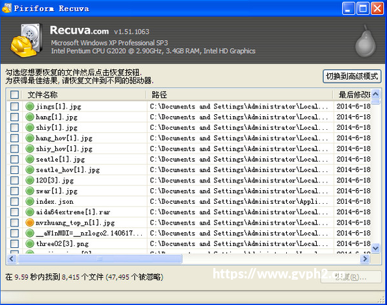Check the box for jings[1].jpg
The height and width of the screenshot is (305, 387).
coord(14,106)
